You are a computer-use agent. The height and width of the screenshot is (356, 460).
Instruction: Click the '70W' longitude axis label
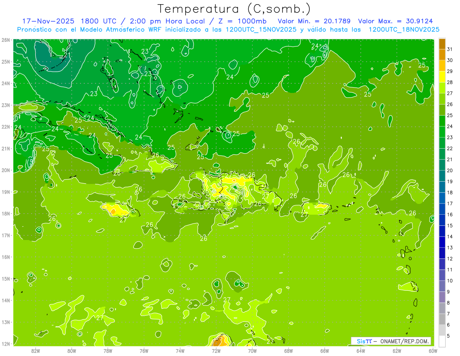pyautogui.click(x=252, y=351)
